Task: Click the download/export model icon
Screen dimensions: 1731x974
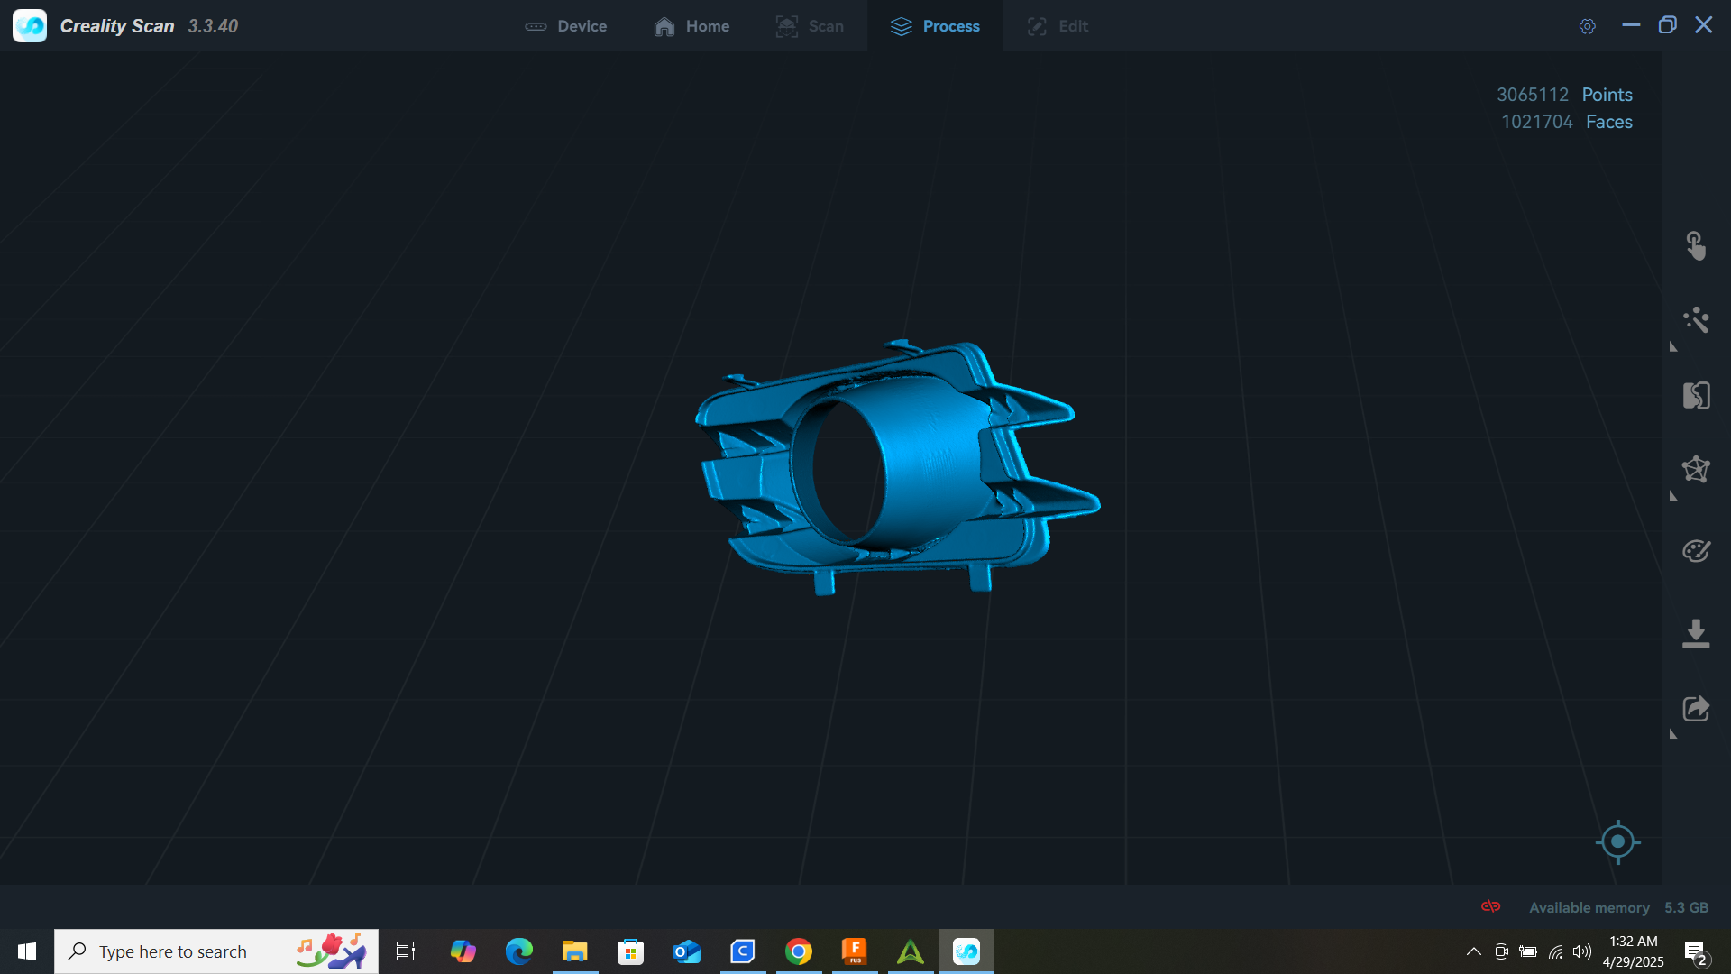Action: 1696,633
